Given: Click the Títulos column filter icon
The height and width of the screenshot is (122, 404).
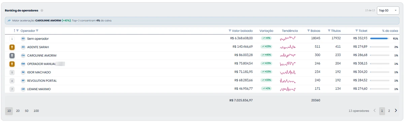Looking at the screenshot, I should [329, 31].
